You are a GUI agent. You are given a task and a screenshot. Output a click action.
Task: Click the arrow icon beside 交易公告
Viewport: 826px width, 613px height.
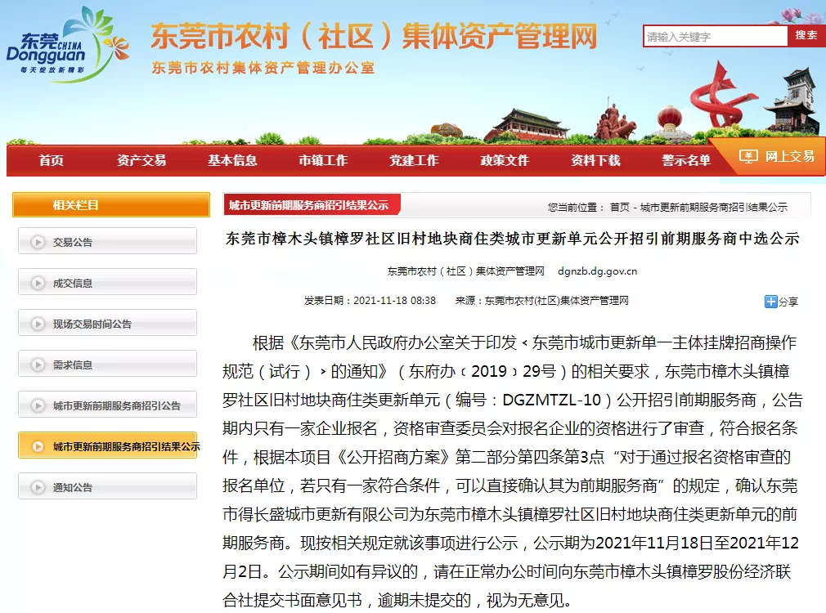(x=38, y=242)
